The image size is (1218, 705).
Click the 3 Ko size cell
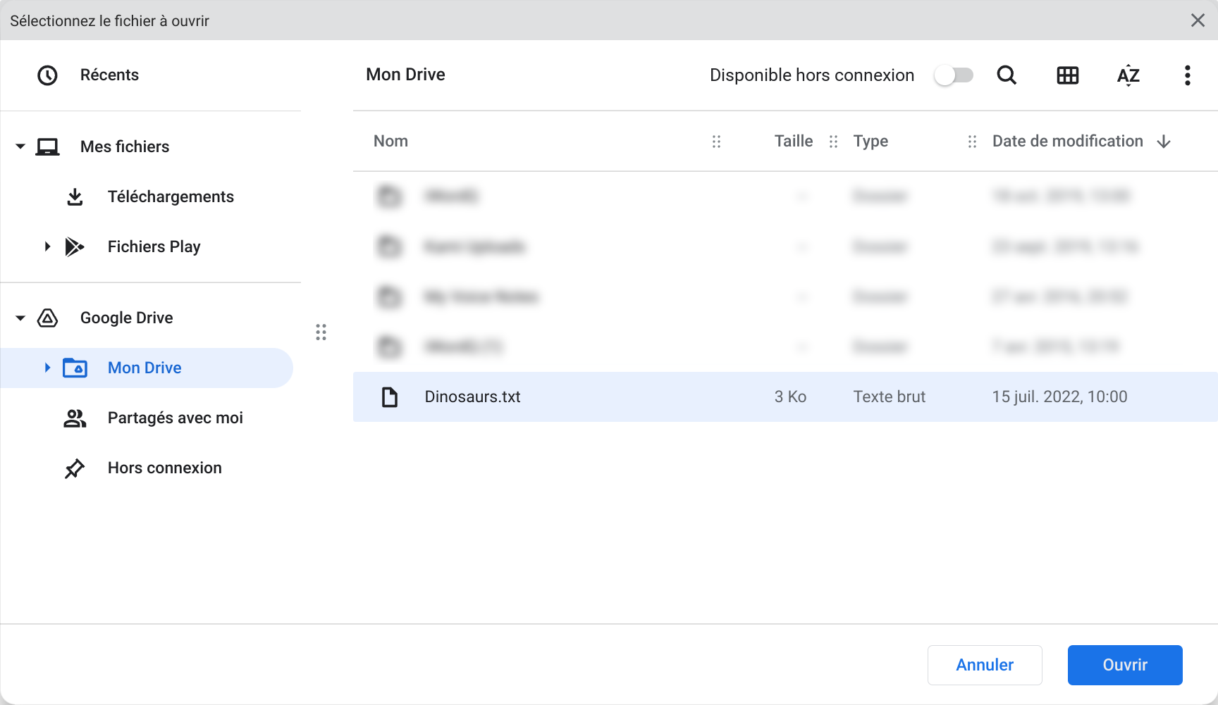[790, 397]
